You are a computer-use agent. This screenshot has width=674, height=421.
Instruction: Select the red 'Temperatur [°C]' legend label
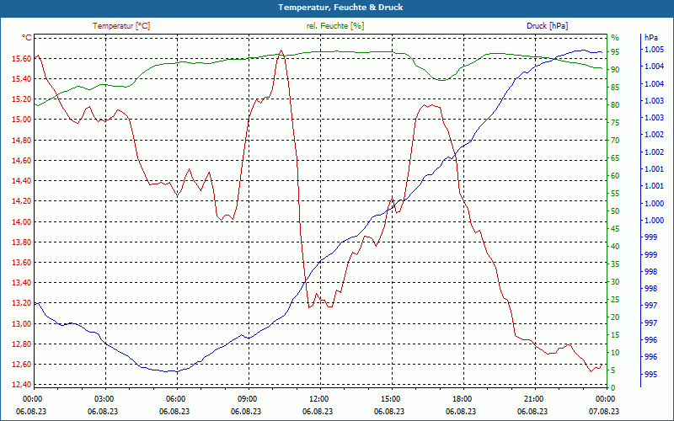coord(121,26)
